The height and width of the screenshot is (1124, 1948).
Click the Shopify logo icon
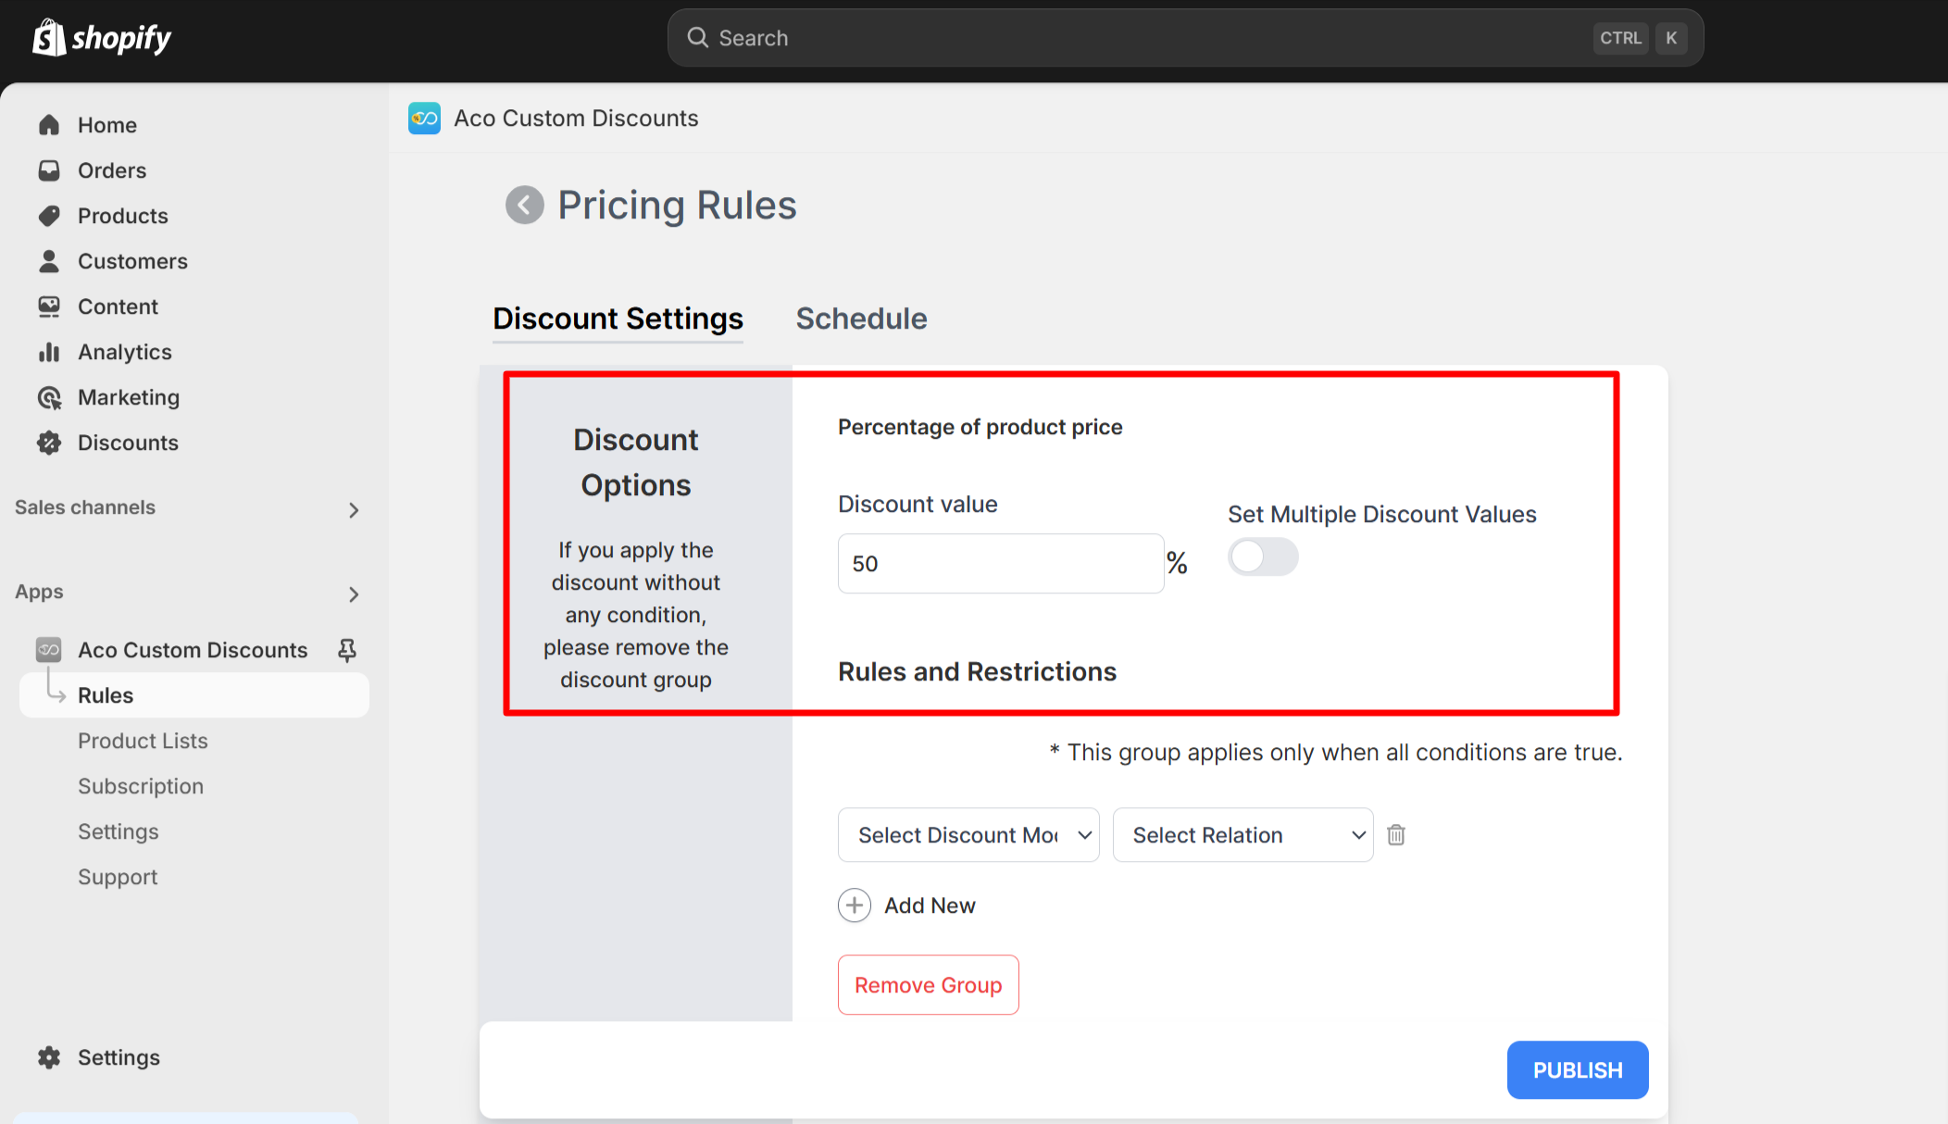49,37
